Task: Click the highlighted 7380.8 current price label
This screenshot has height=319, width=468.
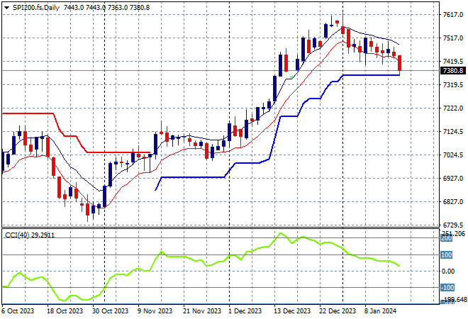Action: tap(452, 71)
